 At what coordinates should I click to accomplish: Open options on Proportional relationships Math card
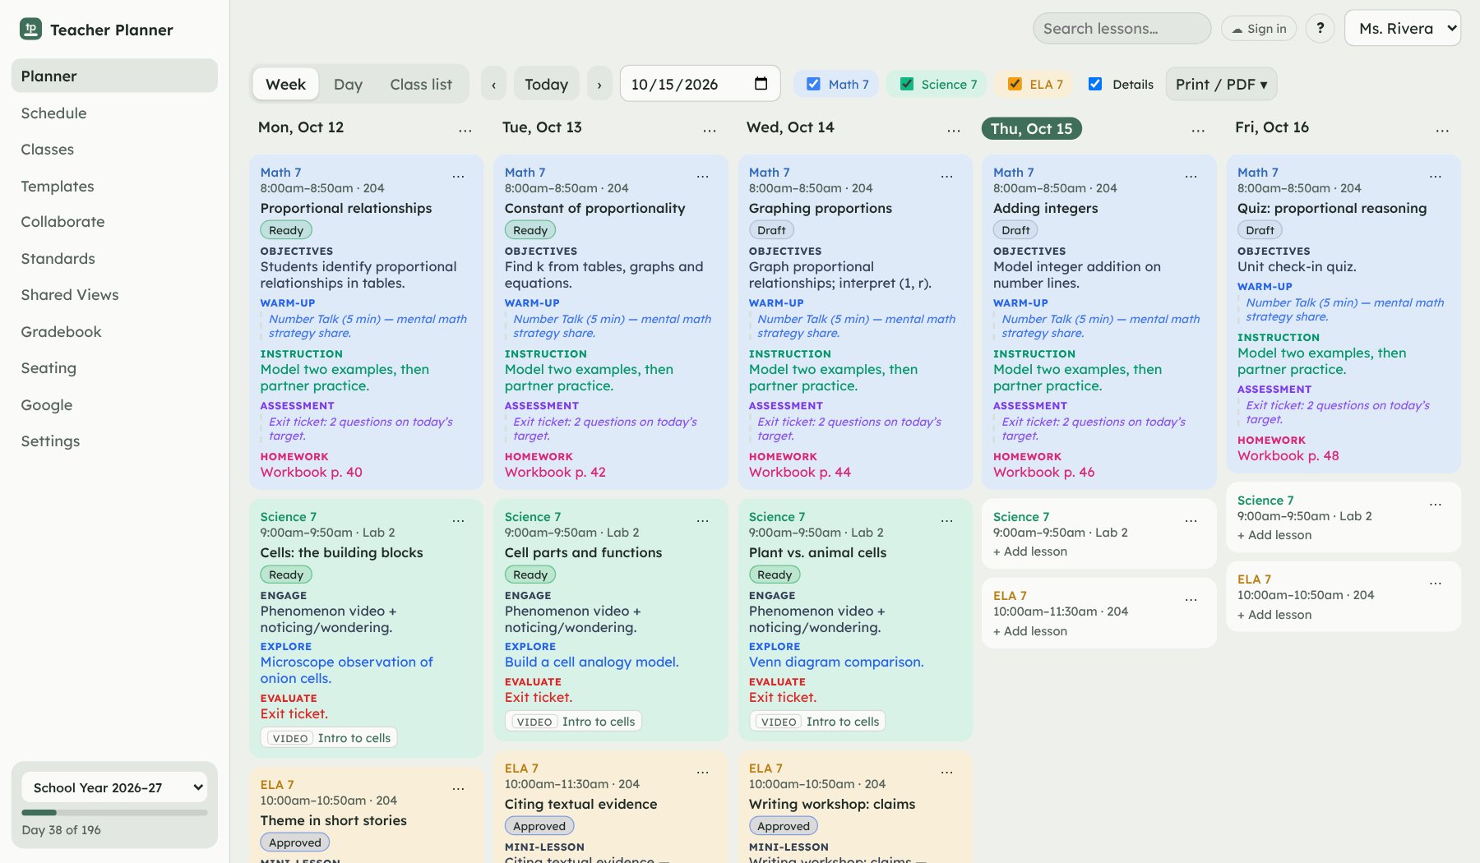[x=458, y=176]
